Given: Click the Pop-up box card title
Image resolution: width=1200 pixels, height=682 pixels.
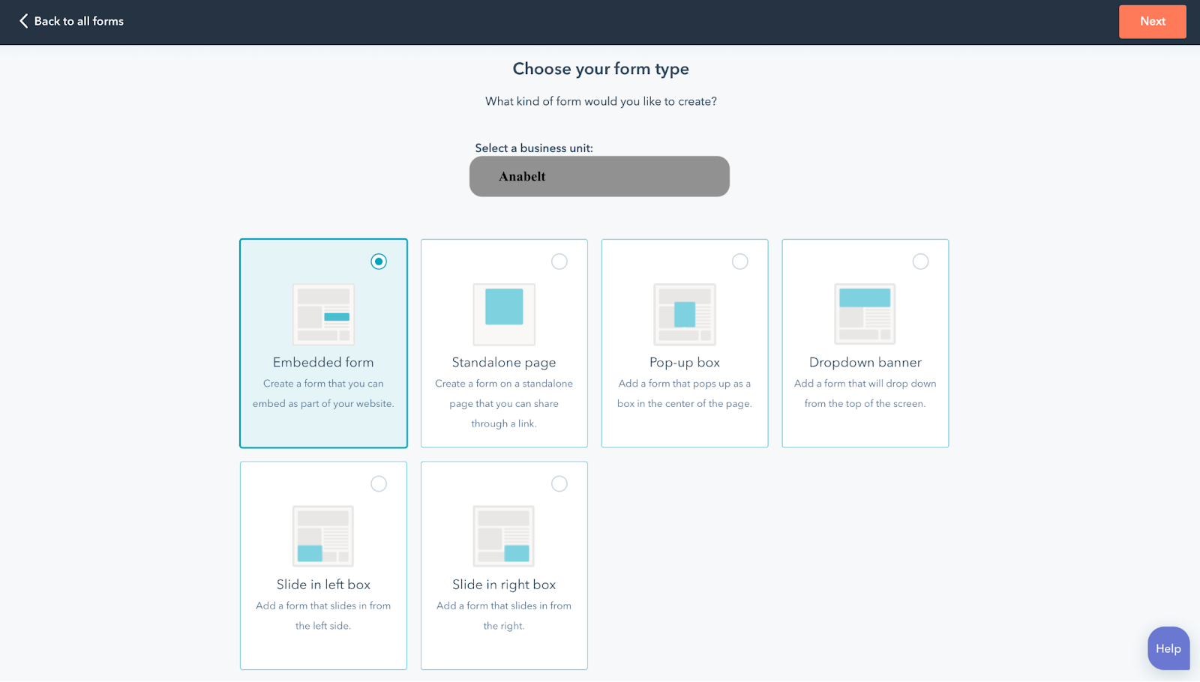Looking at the screenshot, I should 685,363.
